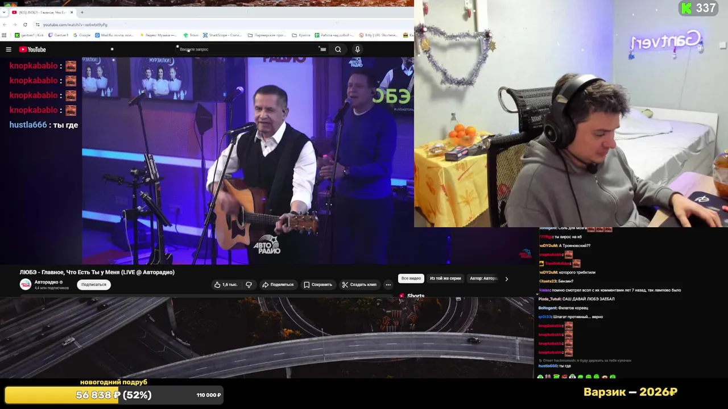728x409 pixels.
Task: Click the Создать клип scissors button
Action: click(x=359, y=285)
